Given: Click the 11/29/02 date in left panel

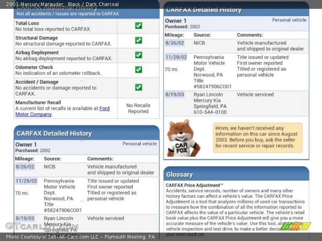Looking at the screenshot, I should click(26, 181).
